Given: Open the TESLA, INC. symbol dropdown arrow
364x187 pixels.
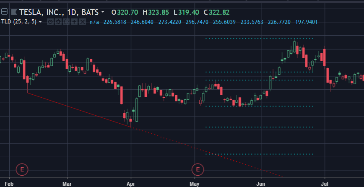Looking at the screenshot, I should click(x=103, y=12).
